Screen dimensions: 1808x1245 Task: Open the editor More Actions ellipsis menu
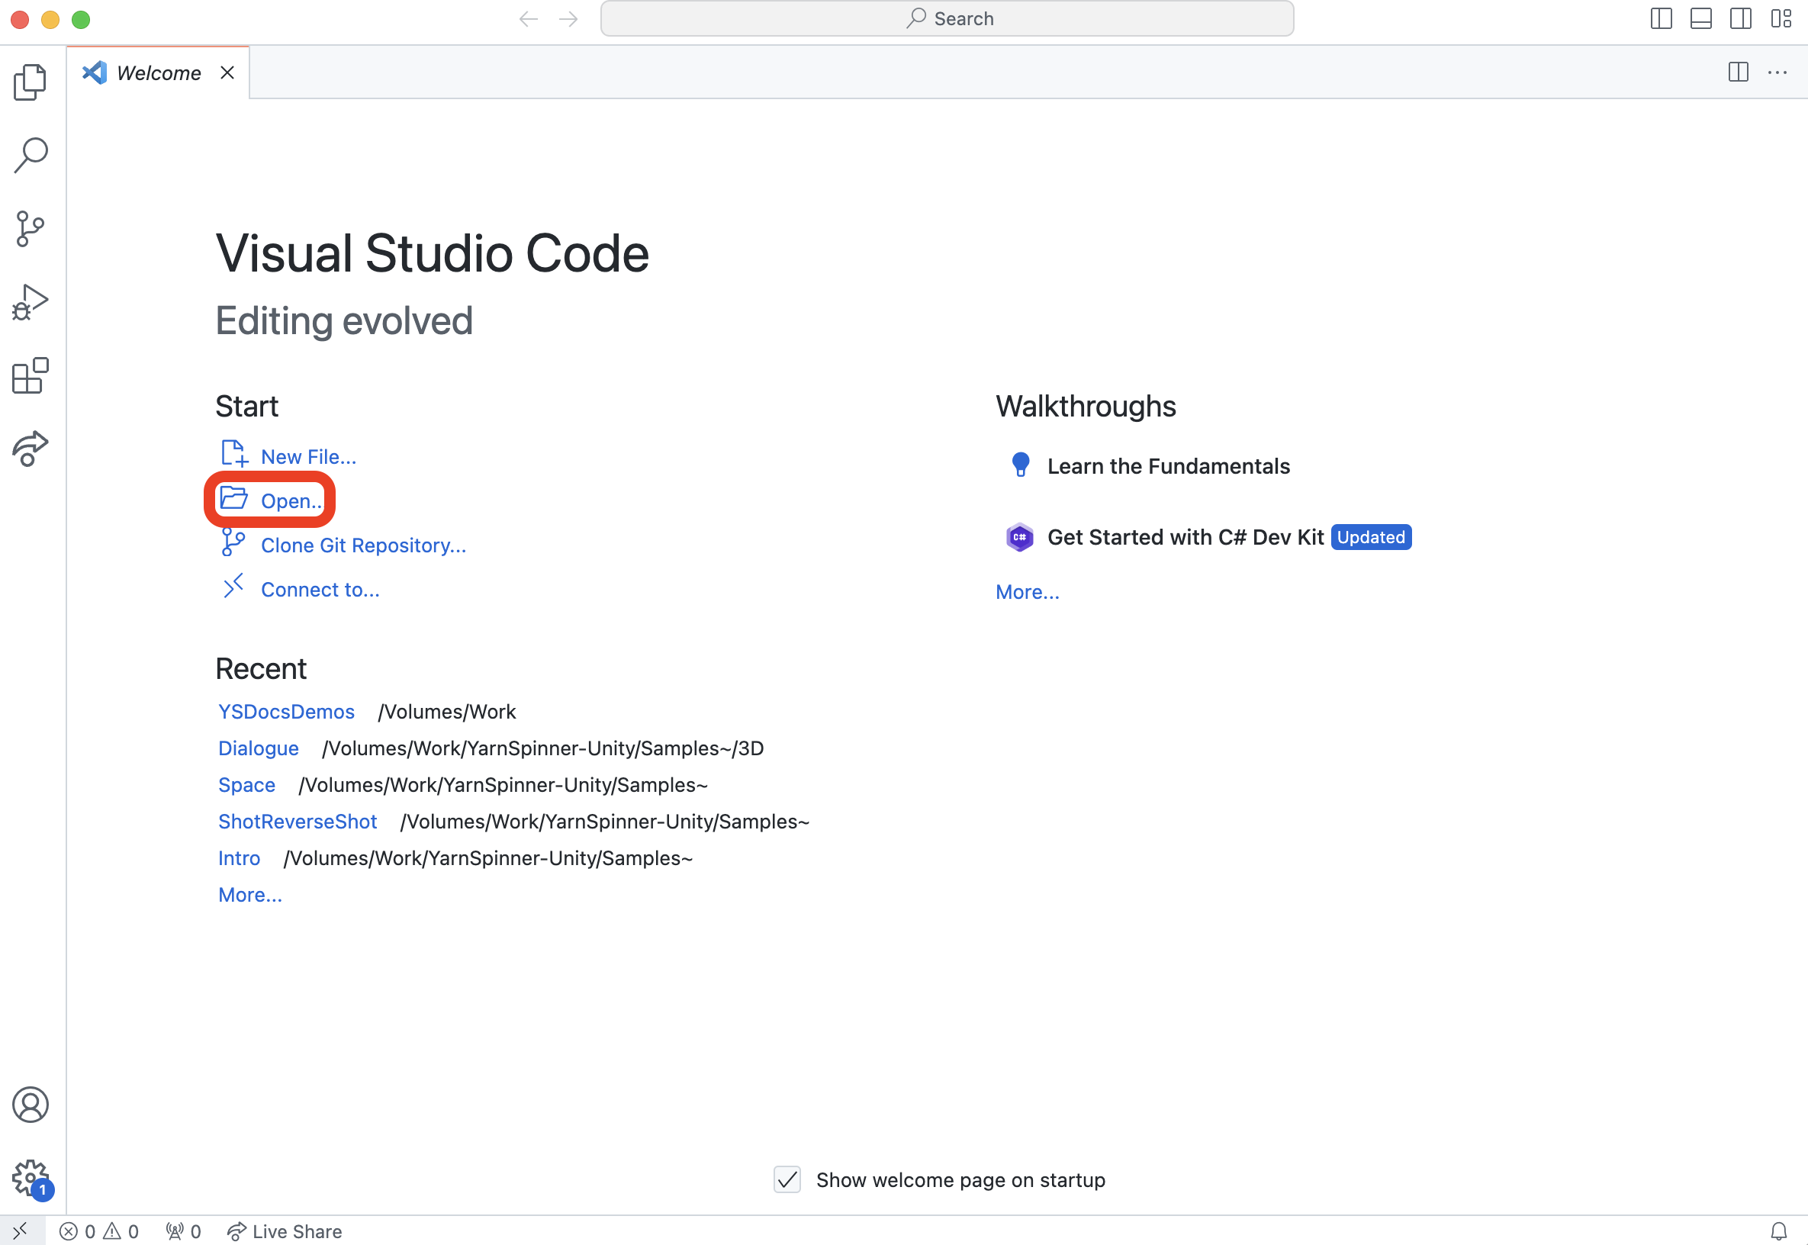point(1777,72)
